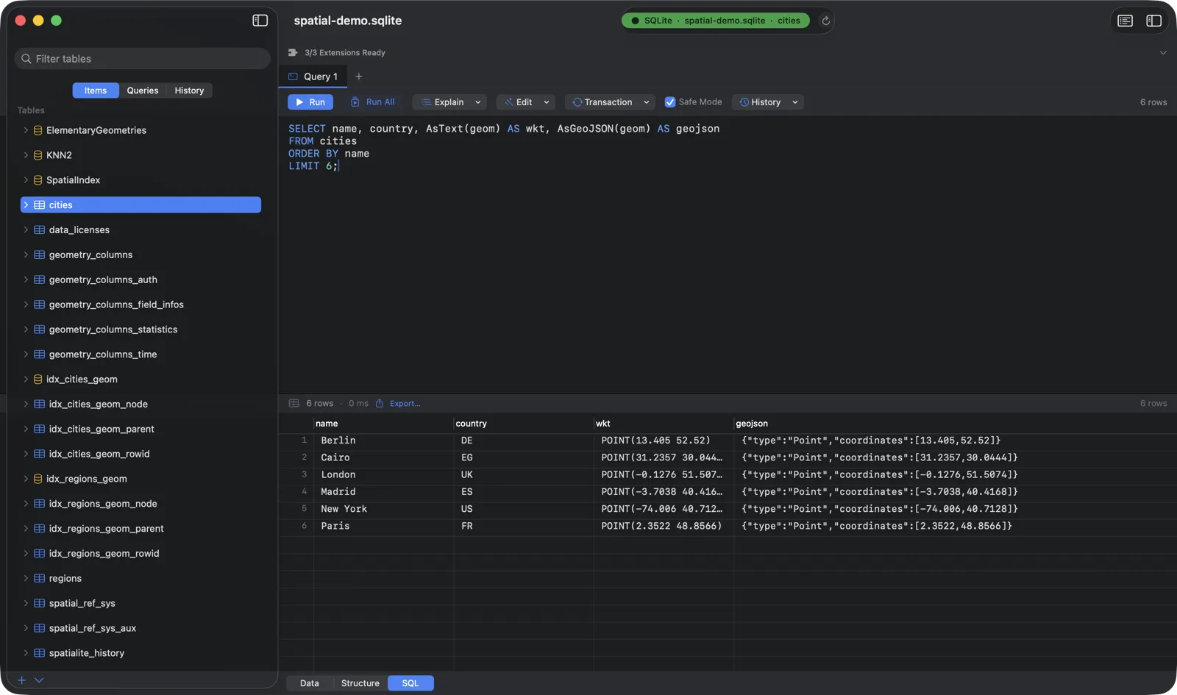
Task: Click the search magnifier icon
Action: [x=26, y=59]
